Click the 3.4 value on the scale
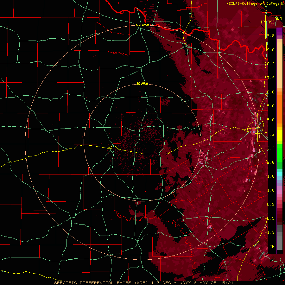Viewport: 285px width, 285px height. 271,148
